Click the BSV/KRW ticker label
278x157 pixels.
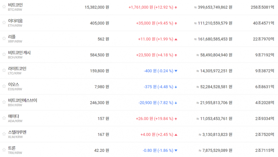point(15,105)
